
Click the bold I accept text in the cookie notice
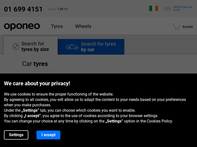[x=32, y=116]
